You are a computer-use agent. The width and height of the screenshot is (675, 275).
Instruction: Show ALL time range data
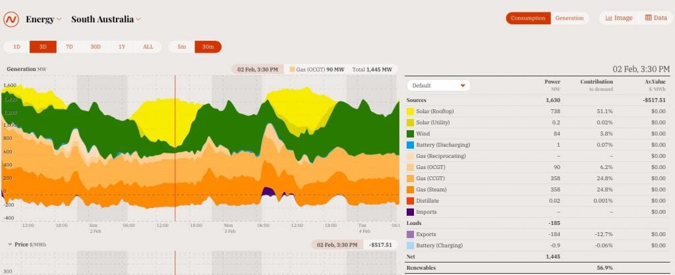point(148,47)
